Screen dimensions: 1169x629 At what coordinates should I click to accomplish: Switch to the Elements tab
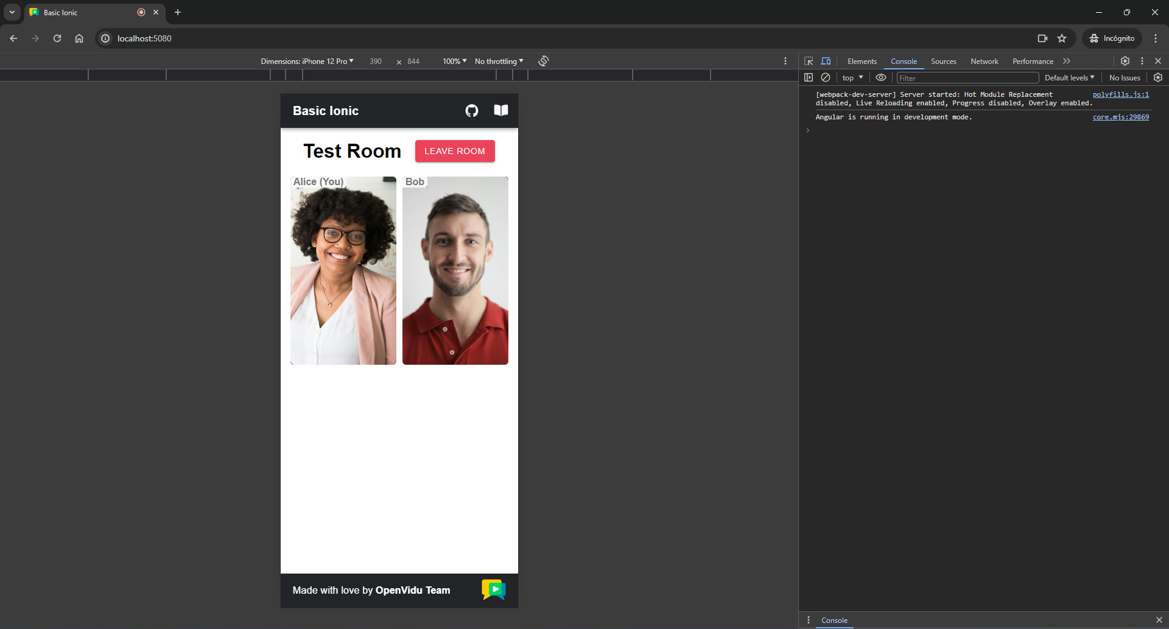point(862,61)
